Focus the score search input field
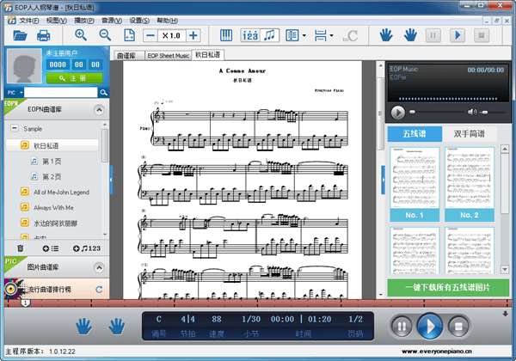516x361 pixels. [x=61, y=92]
